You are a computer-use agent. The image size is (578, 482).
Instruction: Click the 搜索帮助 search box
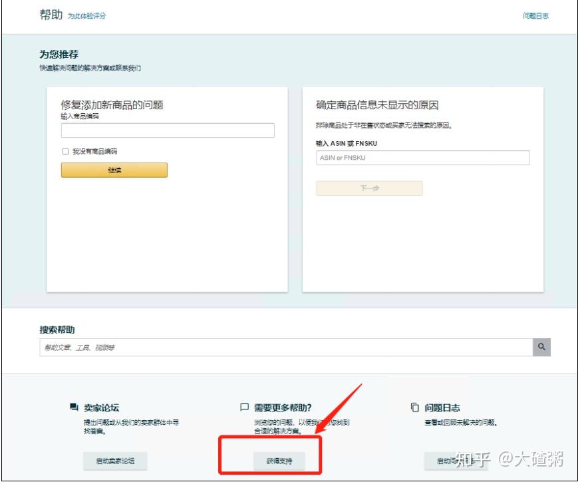pyautogui.click(x=286, y=348)
